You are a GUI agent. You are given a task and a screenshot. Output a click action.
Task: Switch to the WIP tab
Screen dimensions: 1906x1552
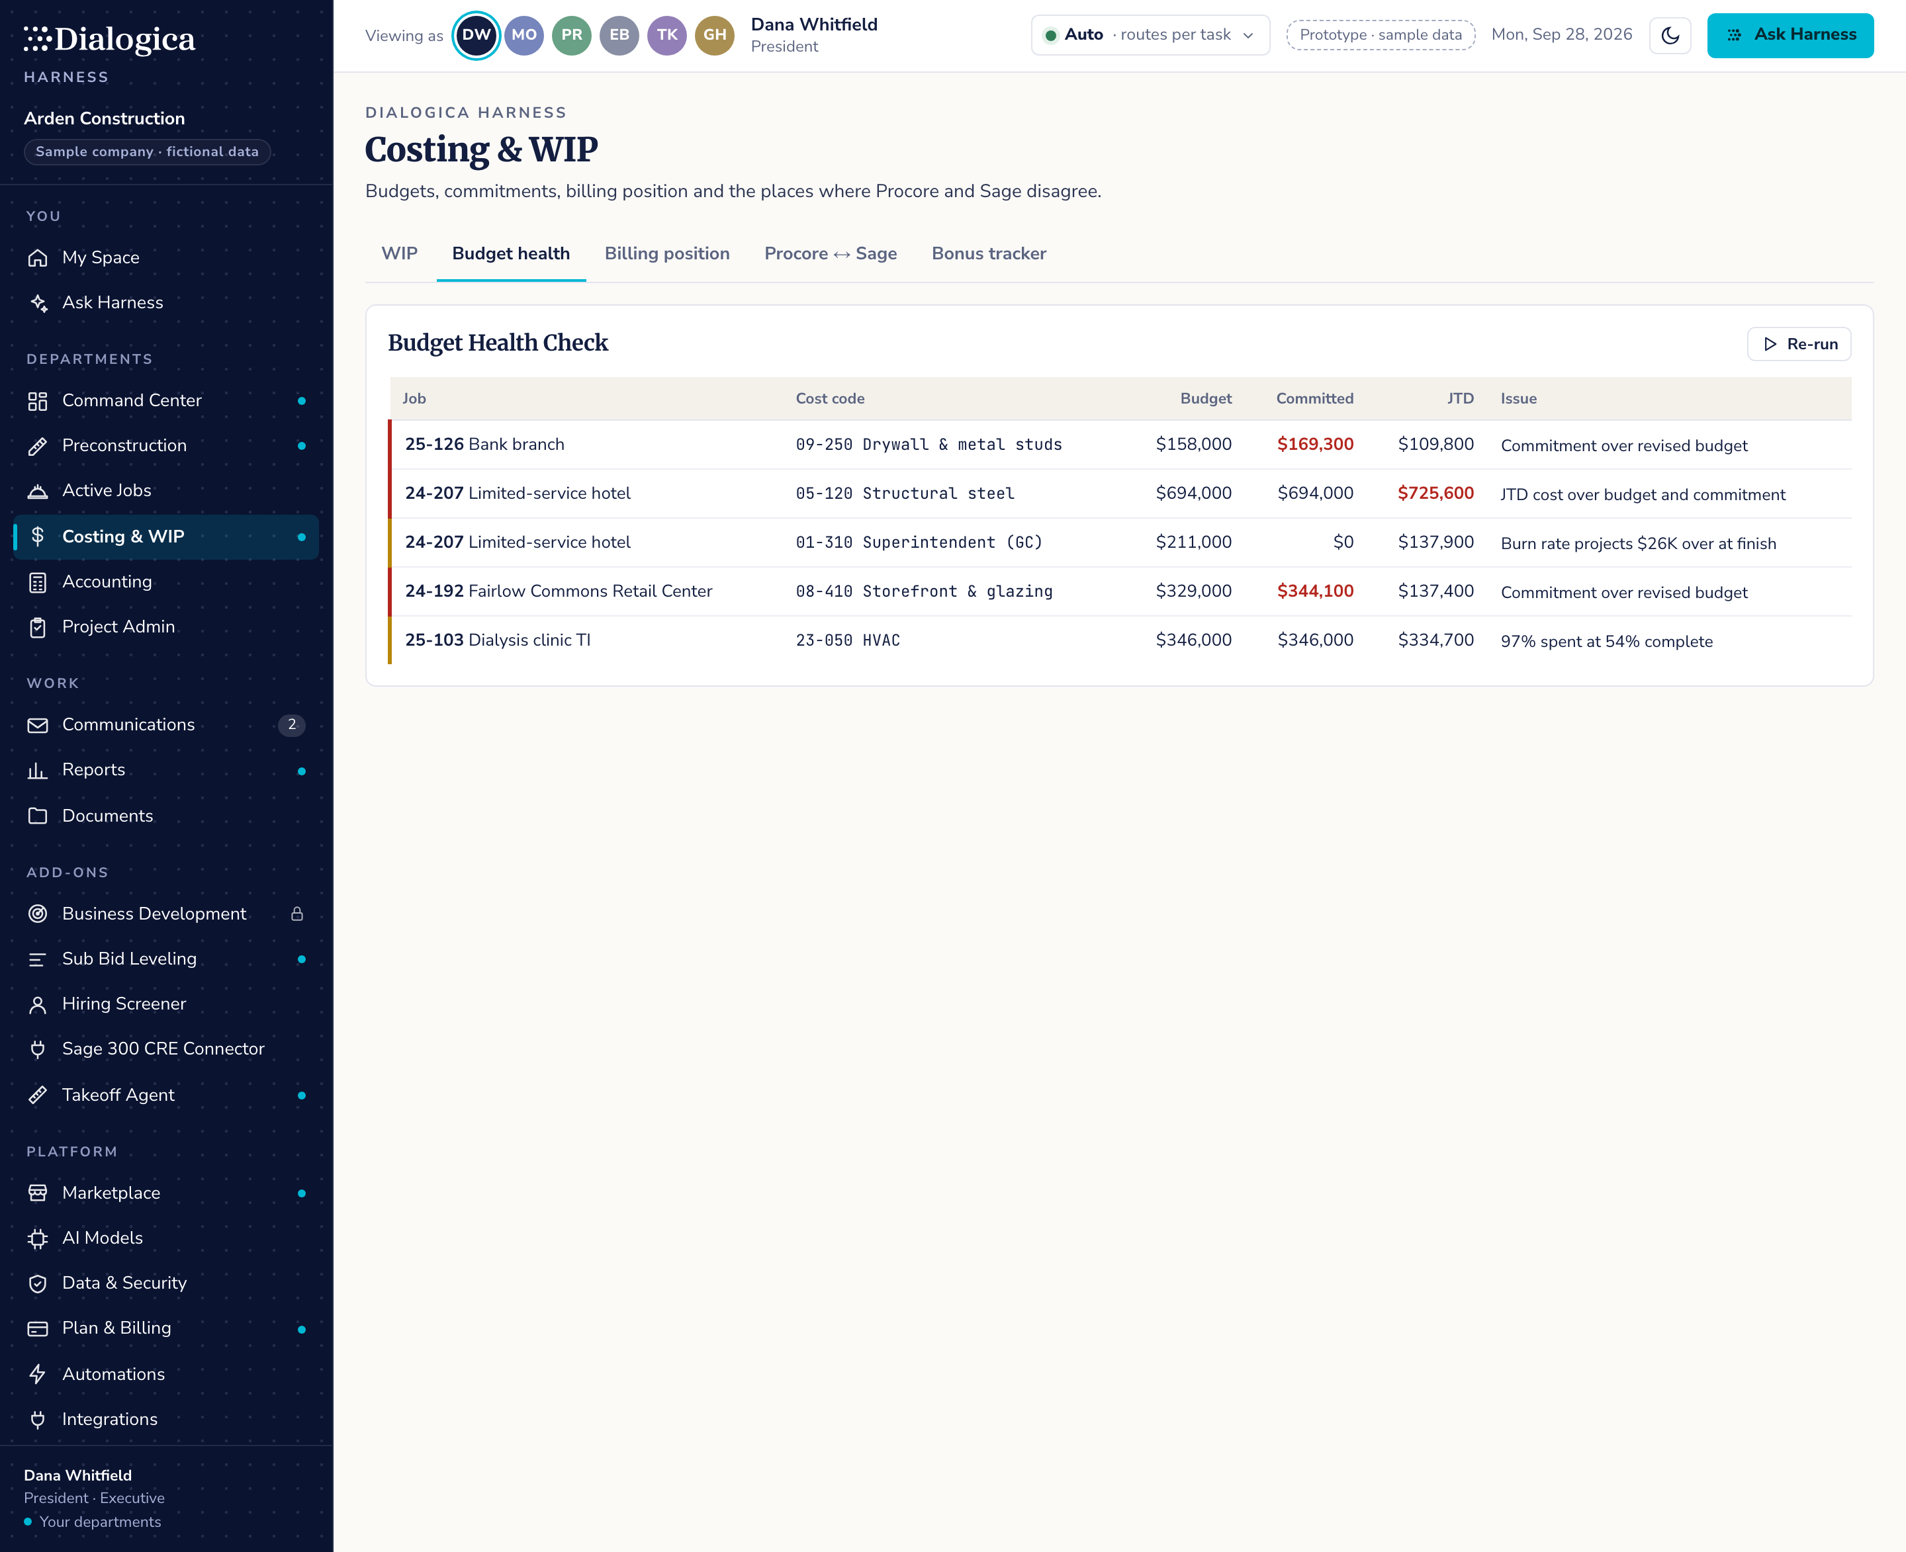pyautogui.click(x=400, y=254)
